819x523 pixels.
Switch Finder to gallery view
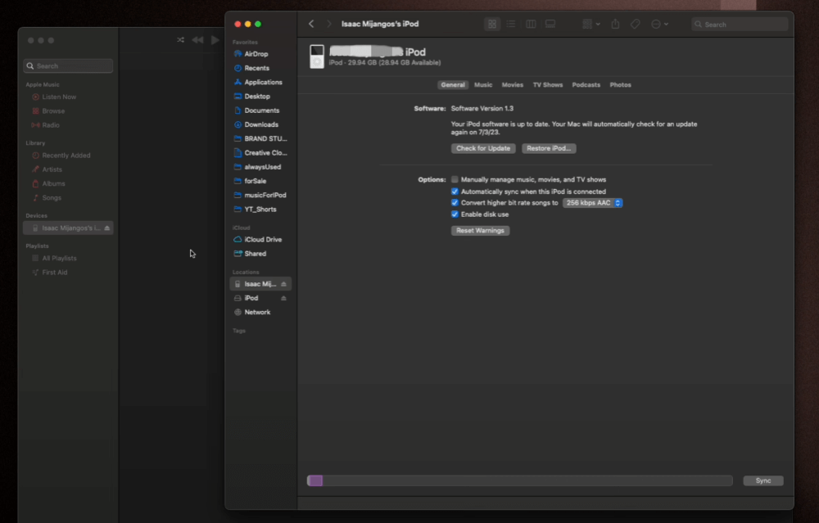[550, 25]
